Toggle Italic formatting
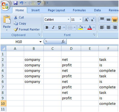The image size is (119, 112). click(53, 27)
